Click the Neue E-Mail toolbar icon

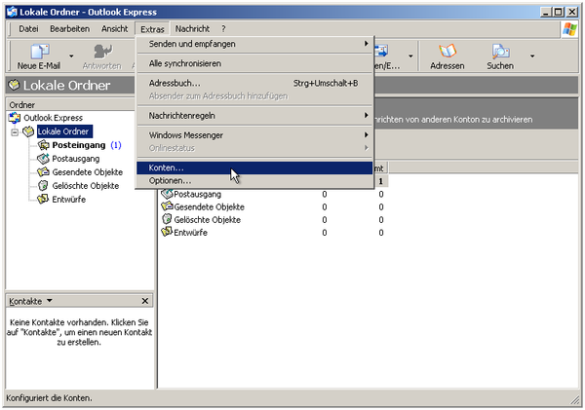tap(40, 52)
